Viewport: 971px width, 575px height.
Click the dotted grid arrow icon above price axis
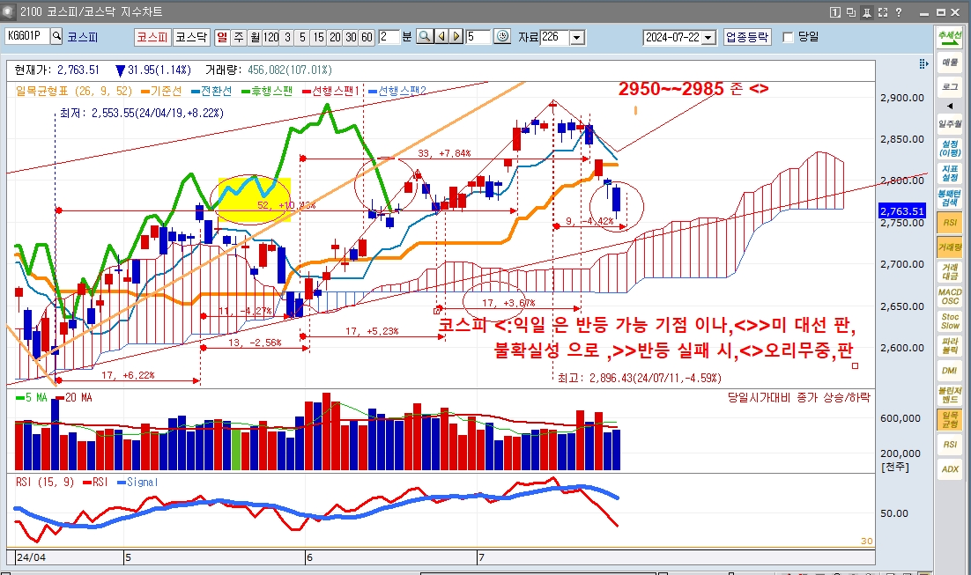(x=923, y=63)
